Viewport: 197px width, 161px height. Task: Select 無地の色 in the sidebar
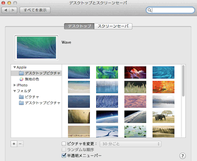(x=36, y=79)
